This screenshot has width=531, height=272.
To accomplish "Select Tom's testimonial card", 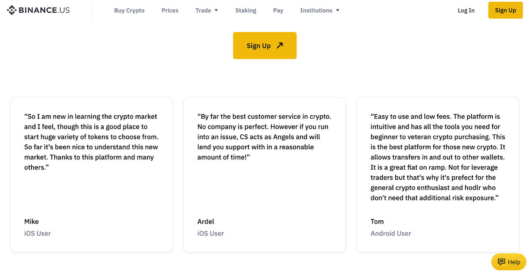I will click(x=438, y=175).
